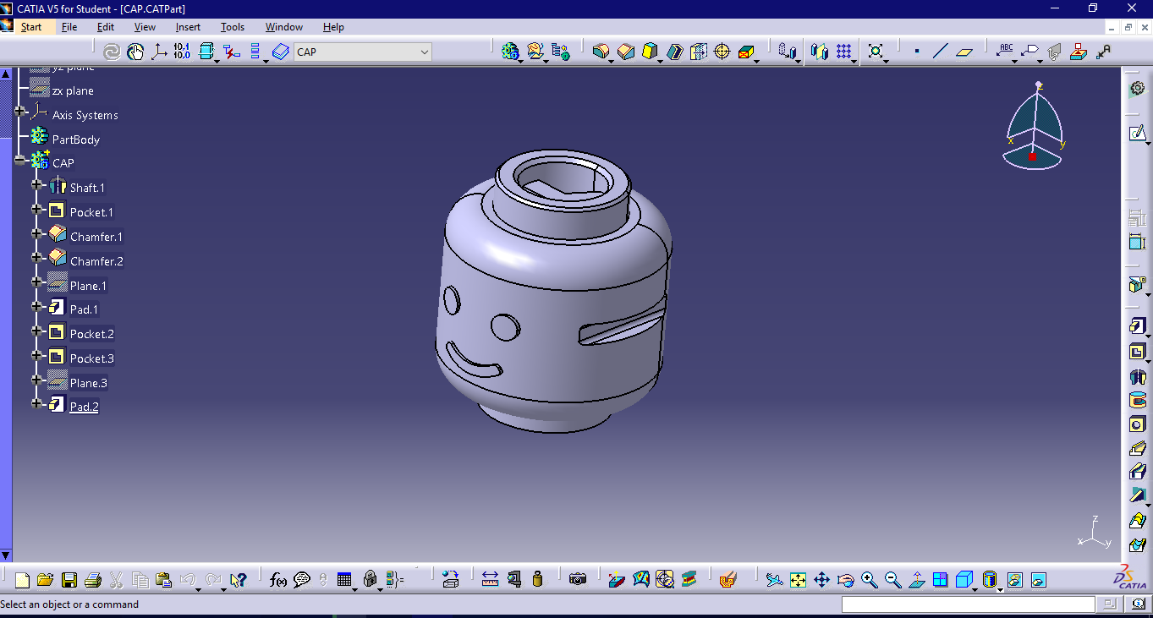The image size is (1153, 618).
Task: Collapse the CAP body tree node
Action: click(x=20, y=160)
